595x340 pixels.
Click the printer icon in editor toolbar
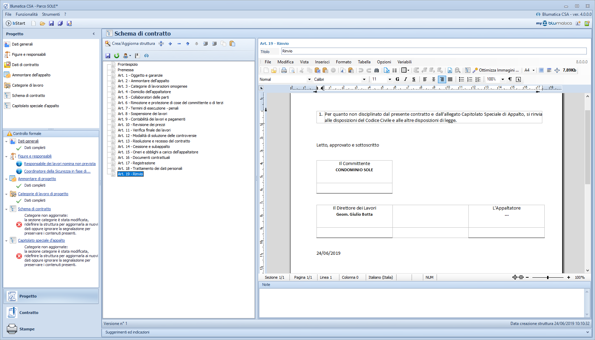284,70
